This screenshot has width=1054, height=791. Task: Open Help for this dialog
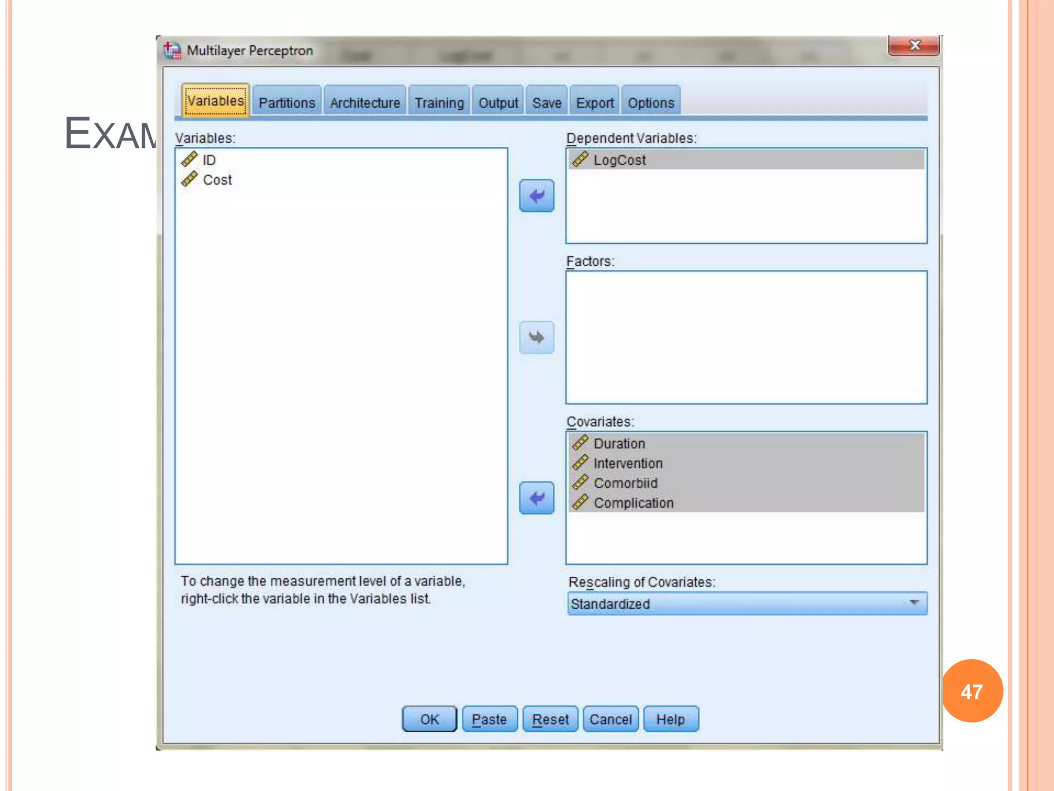671,719
